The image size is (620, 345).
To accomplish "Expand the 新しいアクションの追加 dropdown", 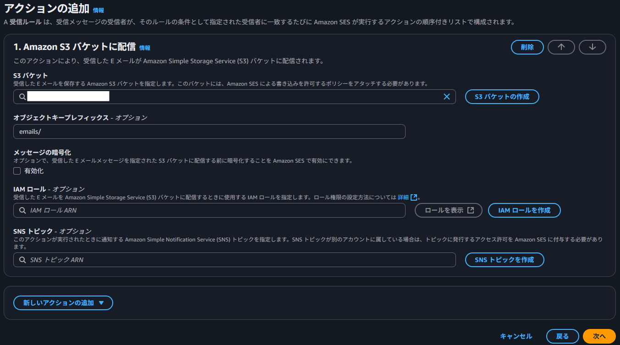I will 63,302.
